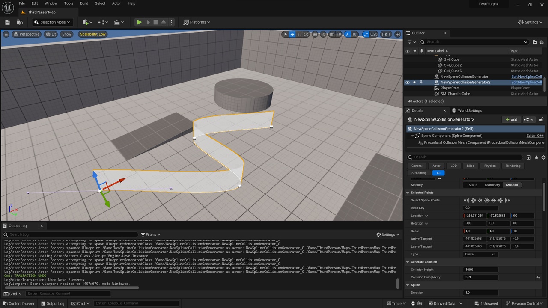Collapse the Selected Points section

coord(408,192)
